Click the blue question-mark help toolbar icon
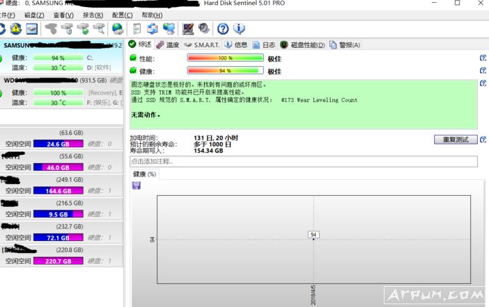Screen dimensions: 489x307 click(x=223, y=28)
